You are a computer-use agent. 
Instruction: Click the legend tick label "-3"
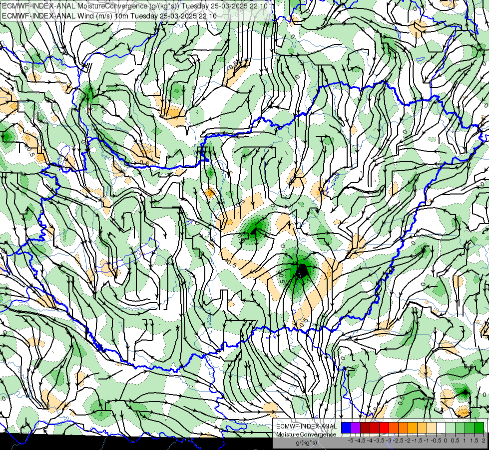[389, 440]
